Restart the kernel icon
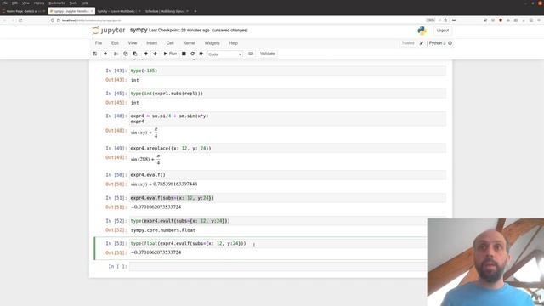This screenshot has height=306, width=544. click(193, 54)
